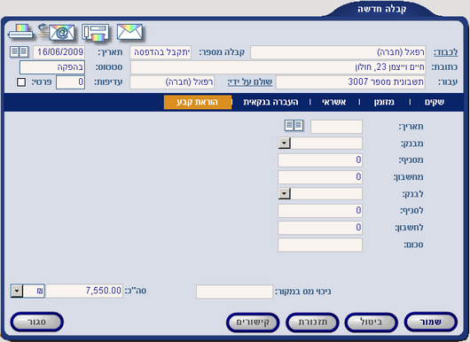Click the קבלה חדשה window title
This screenshot has height=342, width=470.
pyautogui.click(x=382, y=9)
